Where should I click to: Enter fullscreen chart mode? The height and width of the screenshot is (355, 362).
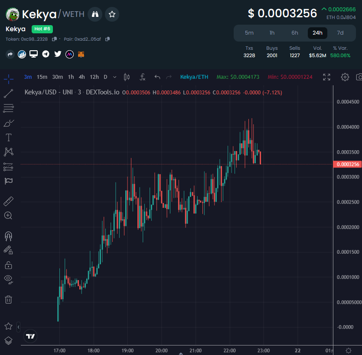[326, 77]
